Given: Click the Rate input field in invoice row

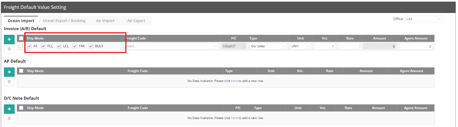Looking at the screenshot, I should click(x=349, y=46).
